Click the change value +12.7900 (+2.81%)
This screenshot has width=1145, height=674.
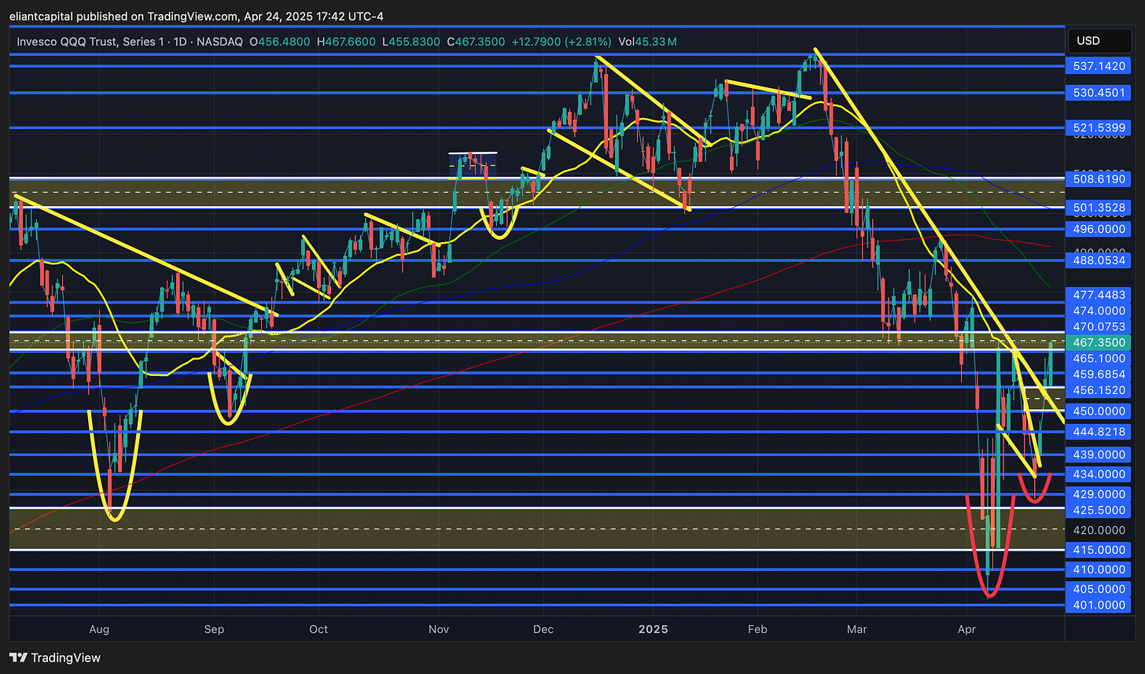[561, 41]
